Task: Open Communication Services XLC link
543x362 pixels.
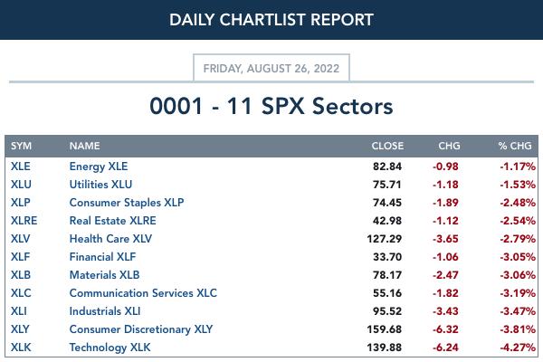Action: [143, 293]
